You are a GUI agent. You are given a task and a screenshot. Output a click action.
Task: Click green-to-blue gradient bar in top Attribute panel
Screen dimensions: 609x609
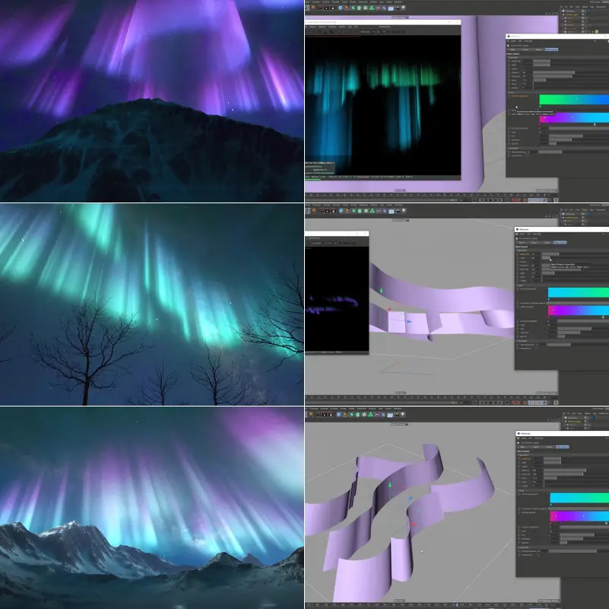(x=574, y=100)
